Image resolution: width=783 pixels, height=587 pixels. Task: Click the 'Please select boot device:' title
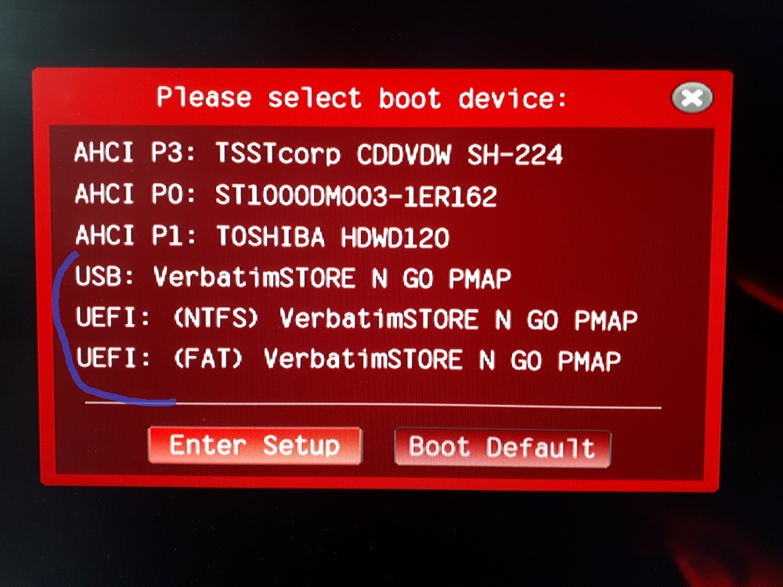pos(362,97)
